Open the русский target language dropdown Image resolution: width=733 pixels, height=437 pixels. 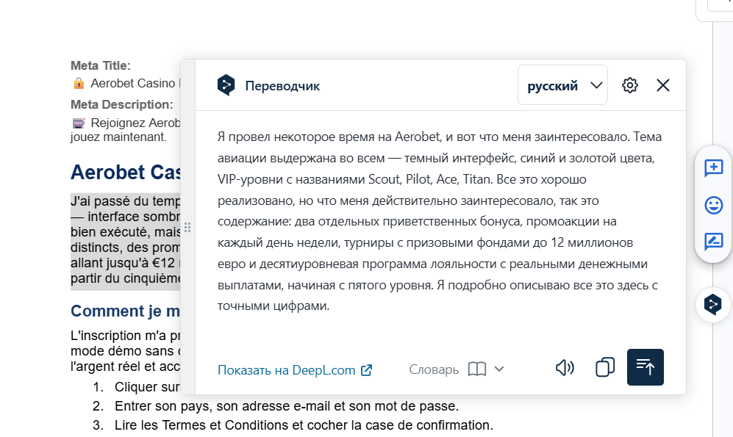(x=563, y=85)
